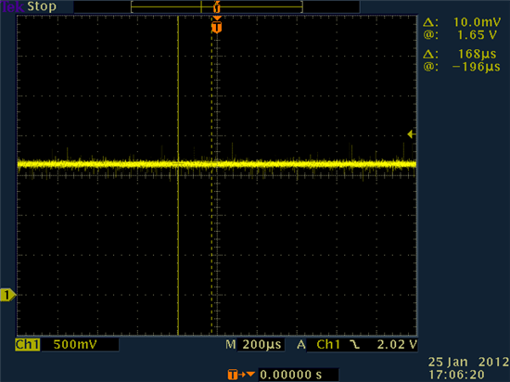
Task: Click the date 25 Jan 2012
Action: 468,362
